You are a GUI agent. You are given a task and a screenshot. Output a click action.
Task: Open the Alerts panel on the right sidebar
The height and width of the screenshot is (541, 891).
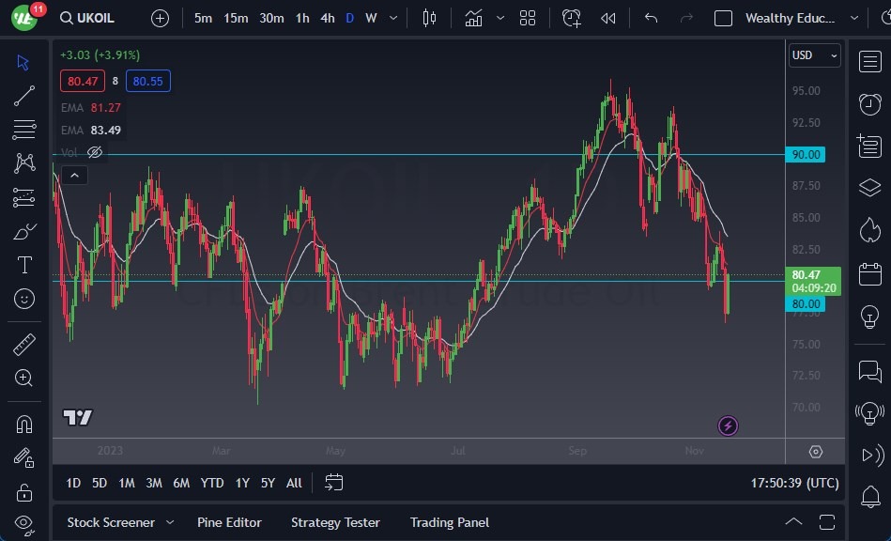point(868,104)
